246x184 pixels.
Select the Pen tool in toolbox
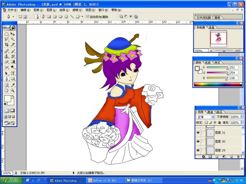click(x=7, y=79)
